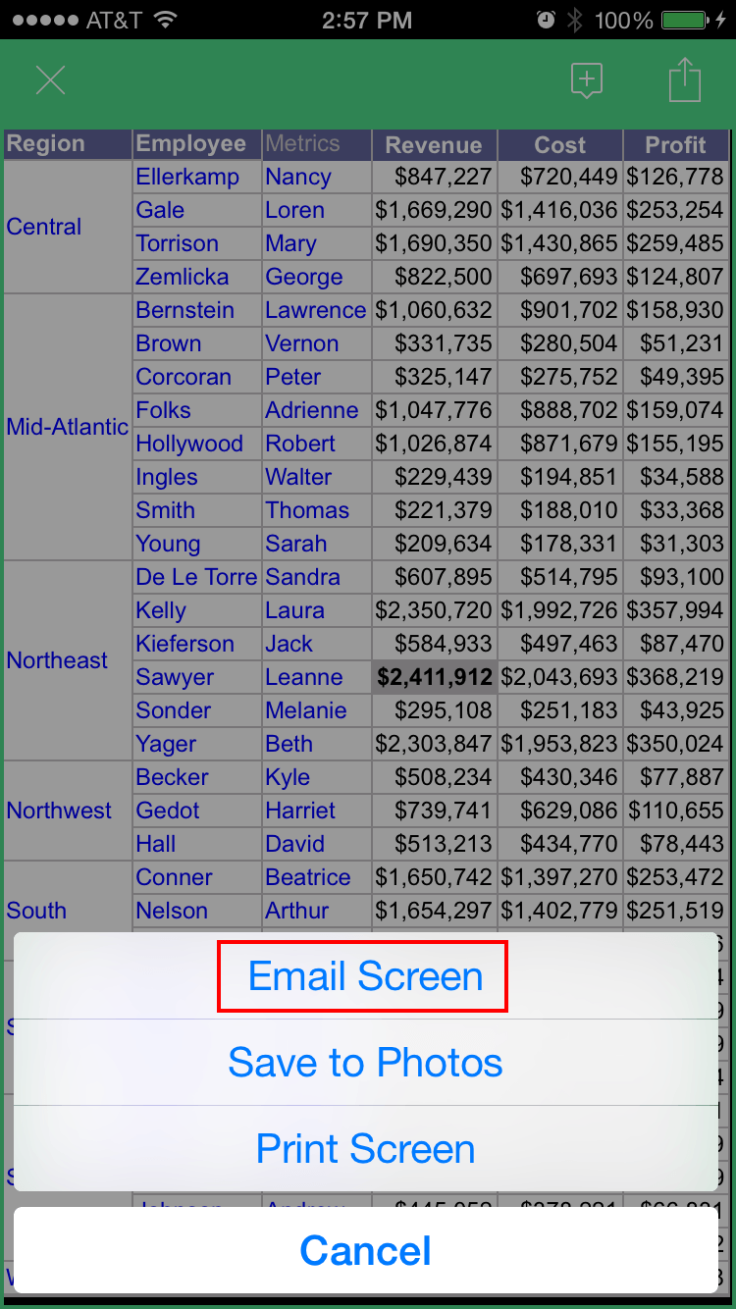
Task: Choose Save to Photos option
Action: click(365, 1063)
